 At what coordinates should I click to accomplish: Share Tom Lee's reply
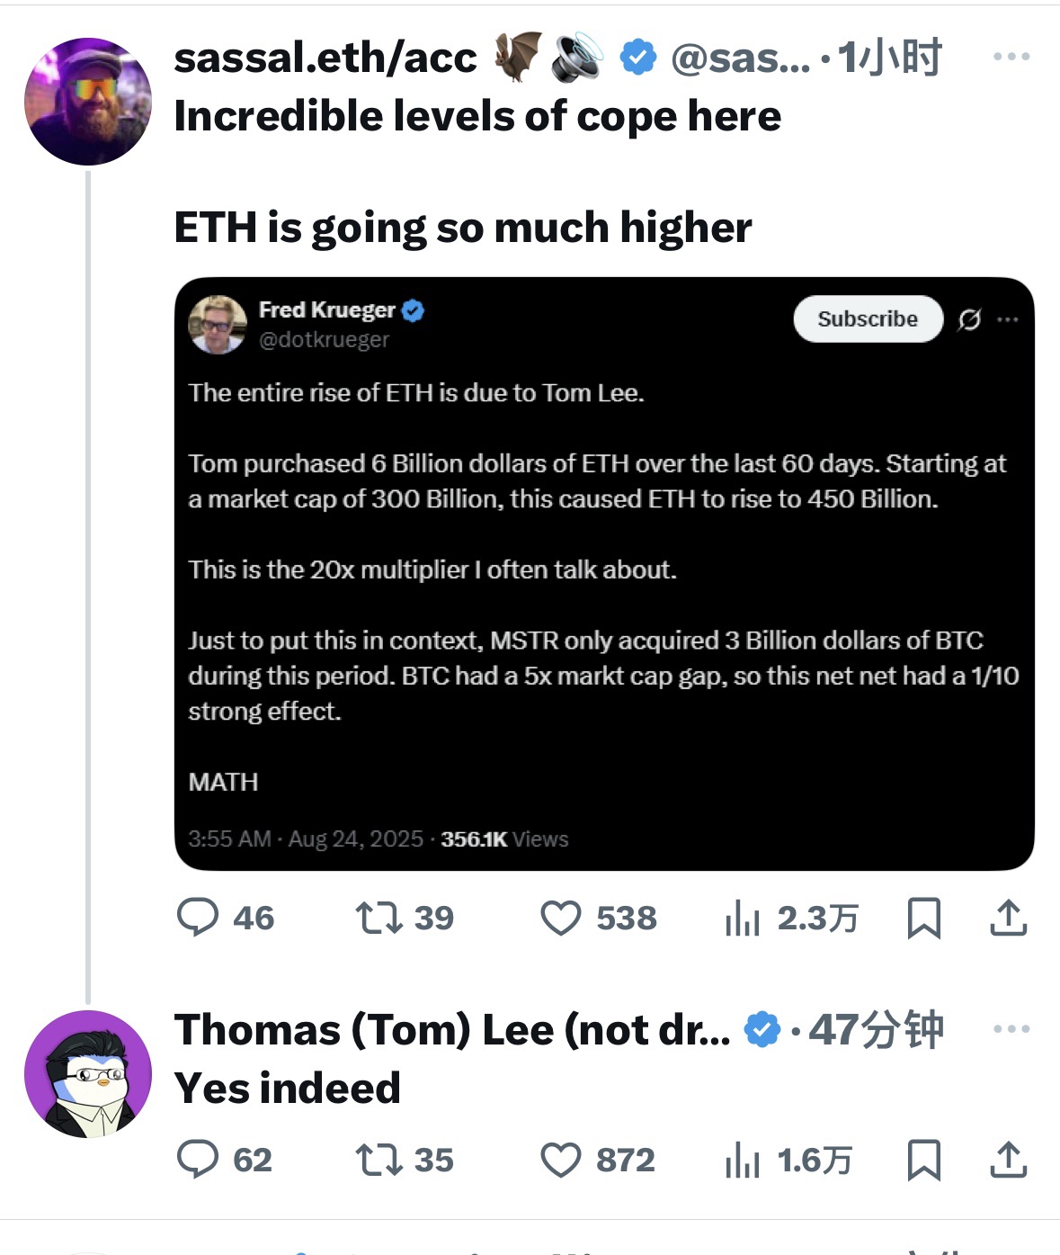1009,1159
